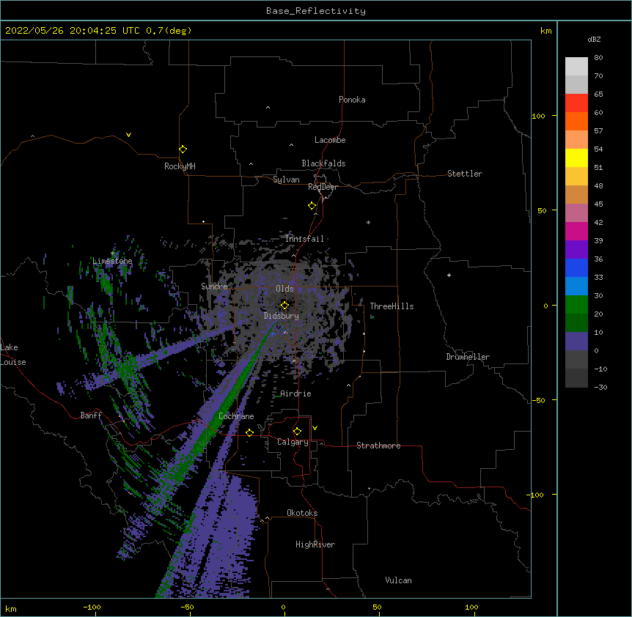The width and height of the screenshot is (632, 617).
Task: Click the asterisk marker above the Limestone label
Action: pyautogui.click(x=113, y=254)
